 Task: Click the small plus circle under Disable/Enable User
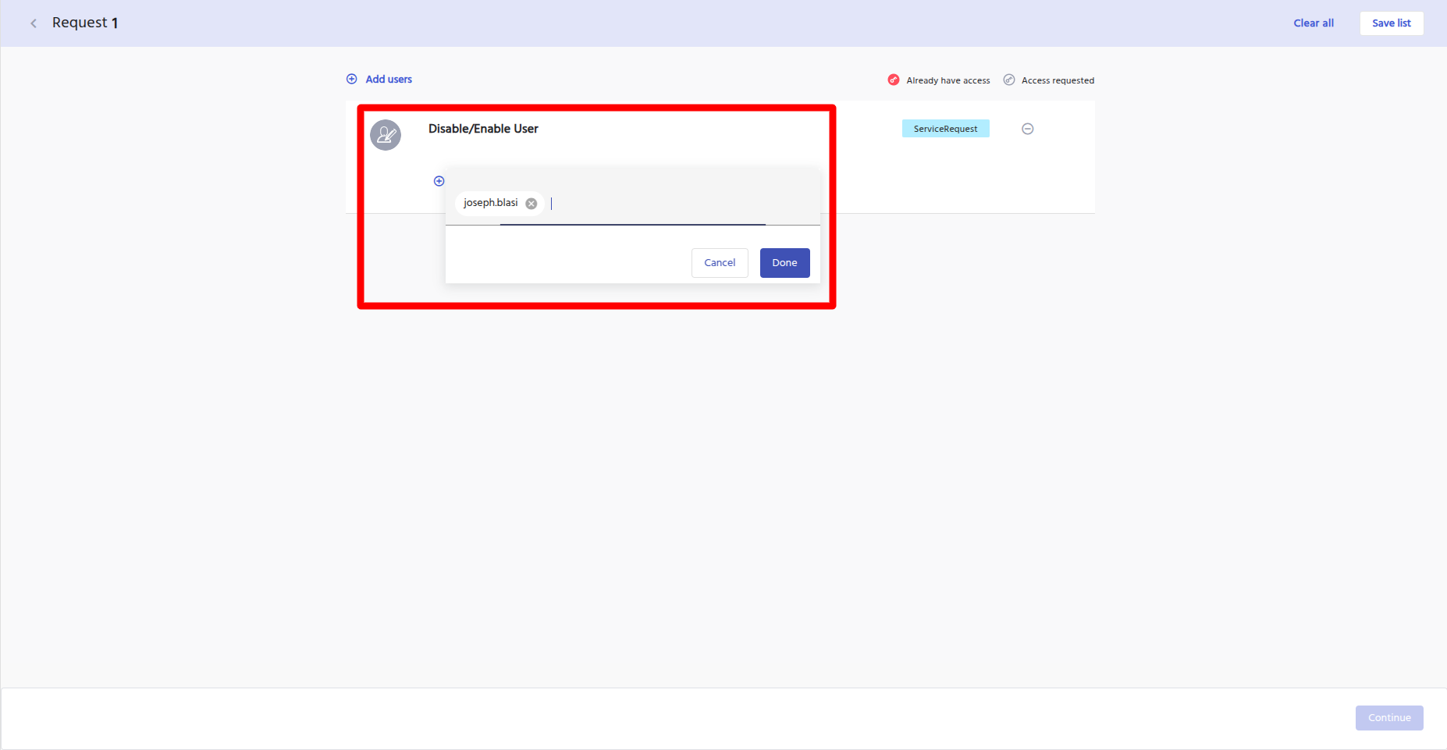pyautogui.click(x=439, y=181)
